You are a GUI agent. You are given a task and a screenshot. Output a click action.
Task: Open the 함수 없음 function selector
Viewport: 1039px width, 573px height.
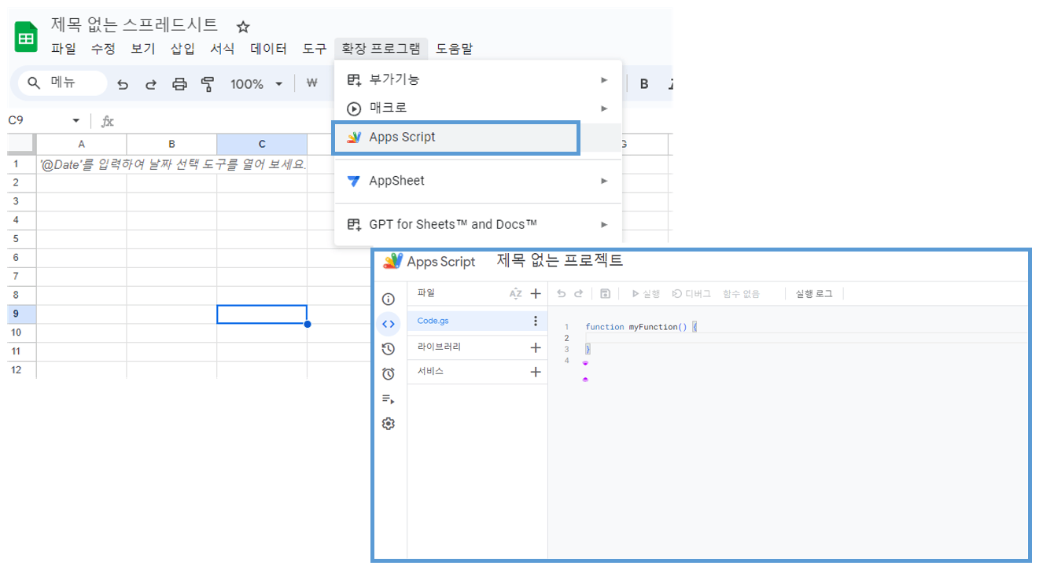[742, 293]
